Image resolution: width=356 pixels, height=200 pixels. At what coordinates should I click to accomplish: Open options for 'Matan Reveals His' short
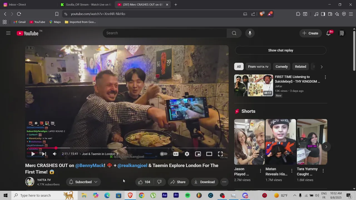coord(292,171)
